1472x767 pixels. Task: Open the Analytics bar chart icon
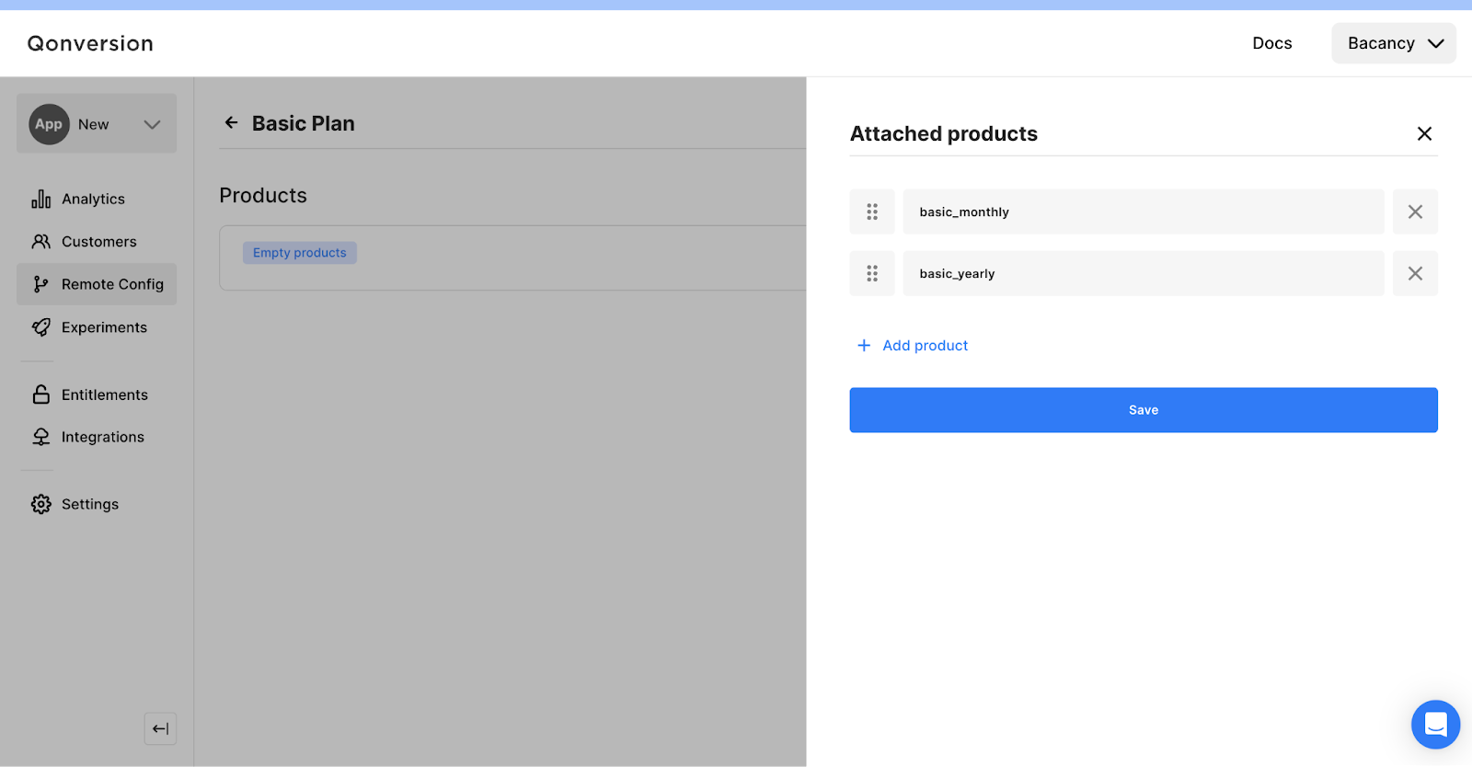click(x=40, y=199)
